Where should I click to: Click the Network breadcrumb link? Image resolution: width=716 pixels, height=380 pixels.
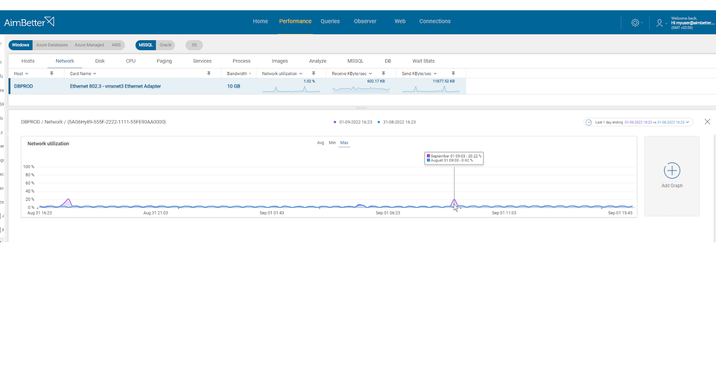[54, 122]
